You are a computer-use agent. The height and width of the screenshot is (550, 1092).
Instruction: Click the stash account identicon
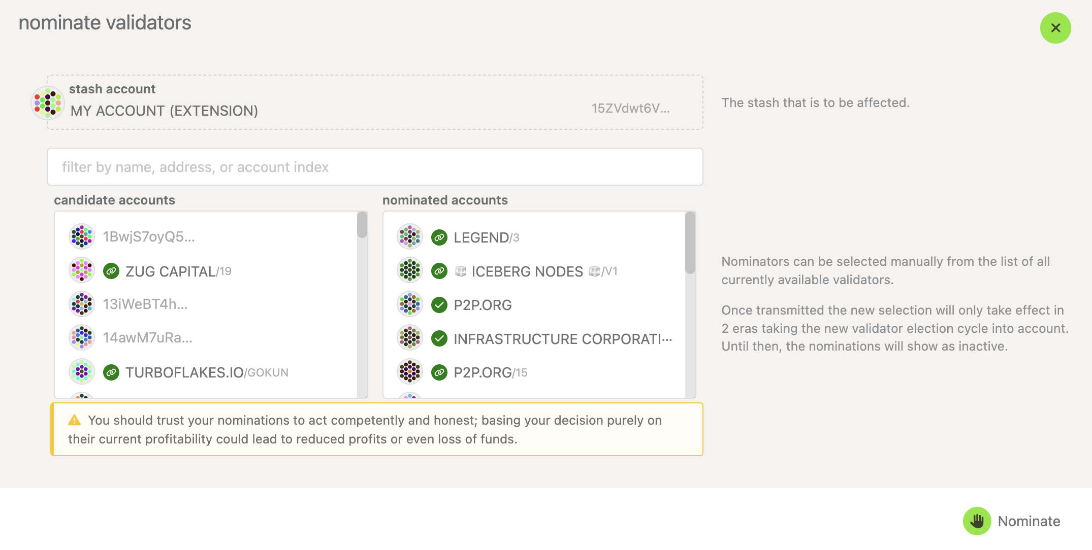(x=47, y=102)
